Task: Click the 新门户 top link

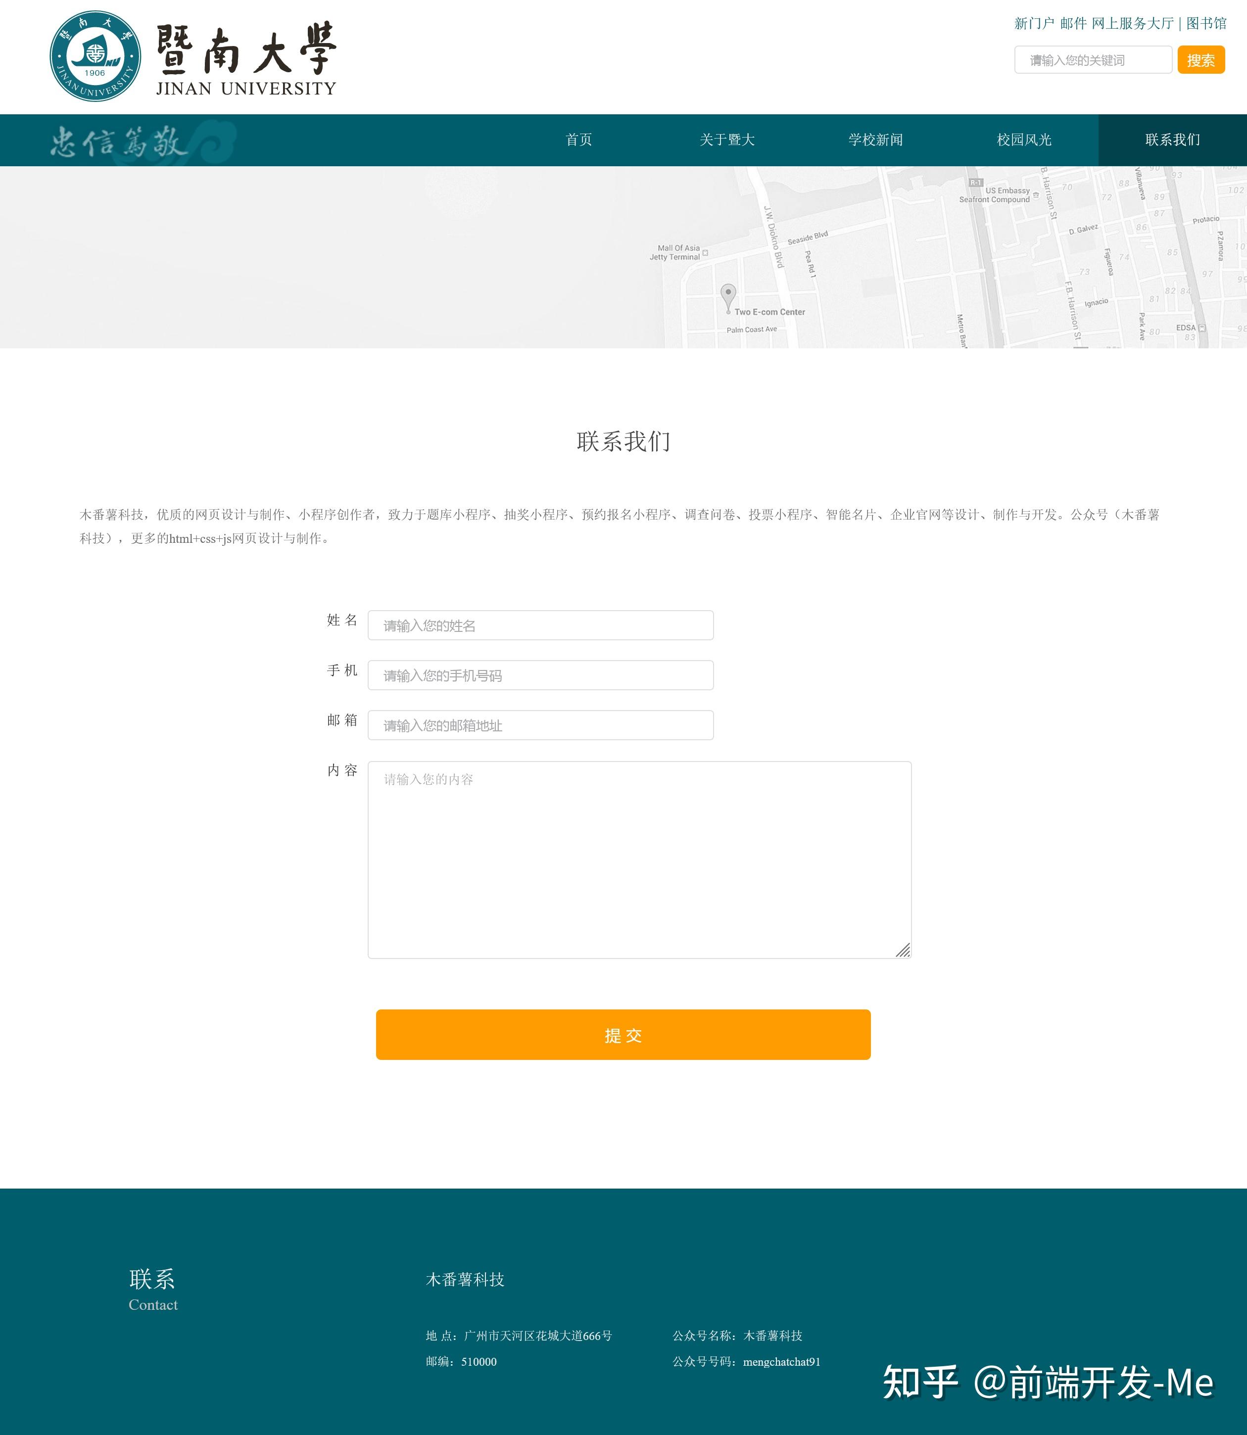Action: point(1034,24)
